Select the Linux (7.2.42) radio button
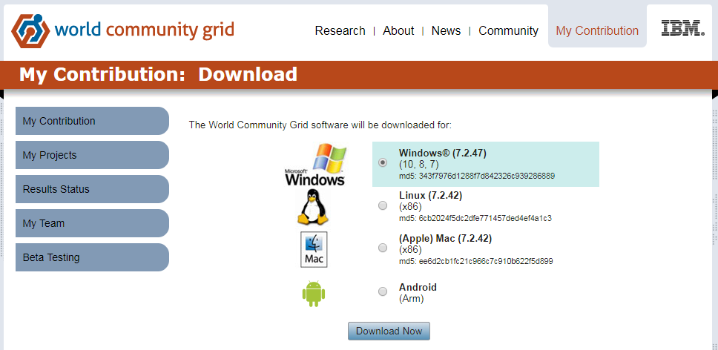718x350 pixels. click(x=383, y=205)
